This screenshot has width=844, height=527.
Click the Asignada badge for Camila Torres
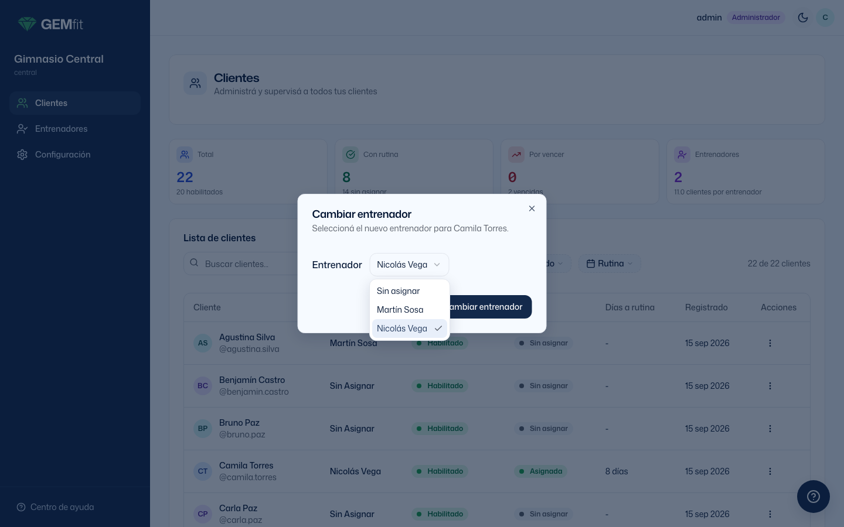540,471
